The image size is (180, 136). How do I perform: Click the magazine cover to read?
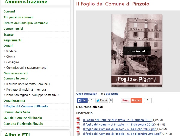[136, 51]
